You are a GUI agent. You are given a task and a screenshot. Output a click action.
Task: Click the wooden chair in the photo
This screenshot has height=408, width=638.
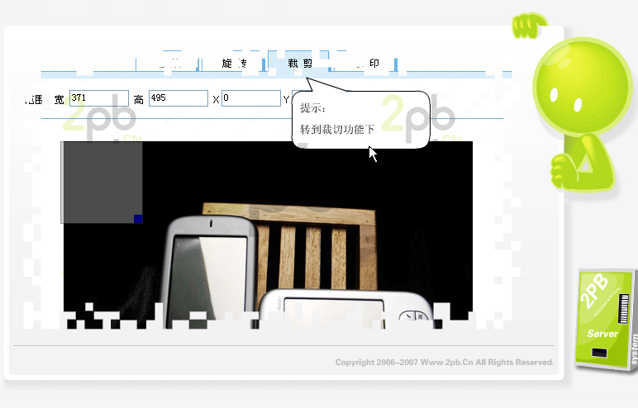pyautogui.click(x=313, y=246)
